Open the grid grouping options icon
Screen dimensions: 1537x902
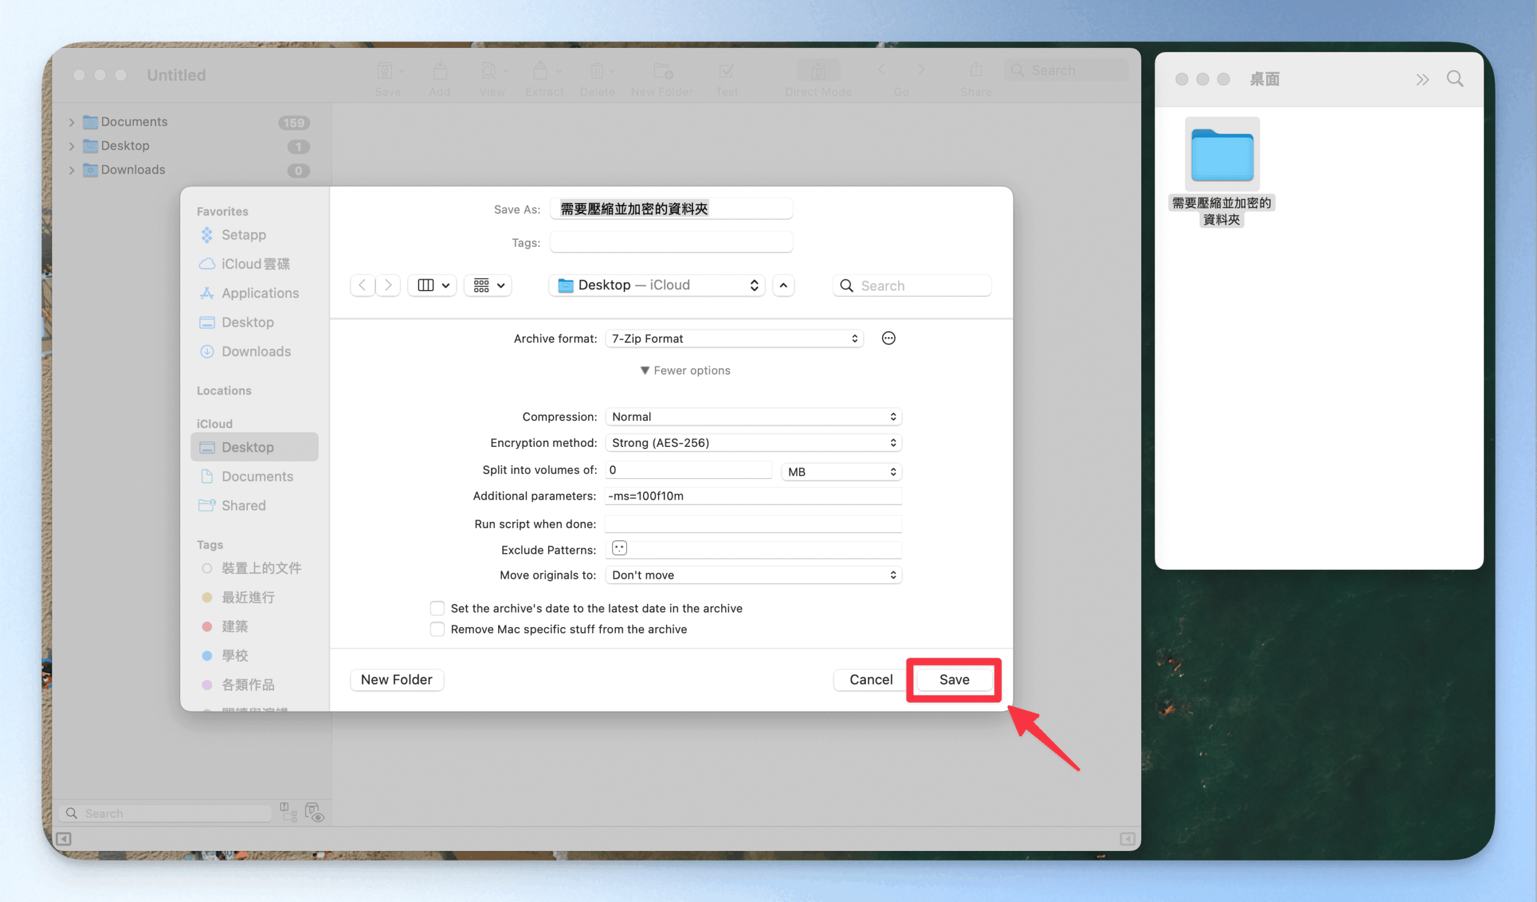488,285
